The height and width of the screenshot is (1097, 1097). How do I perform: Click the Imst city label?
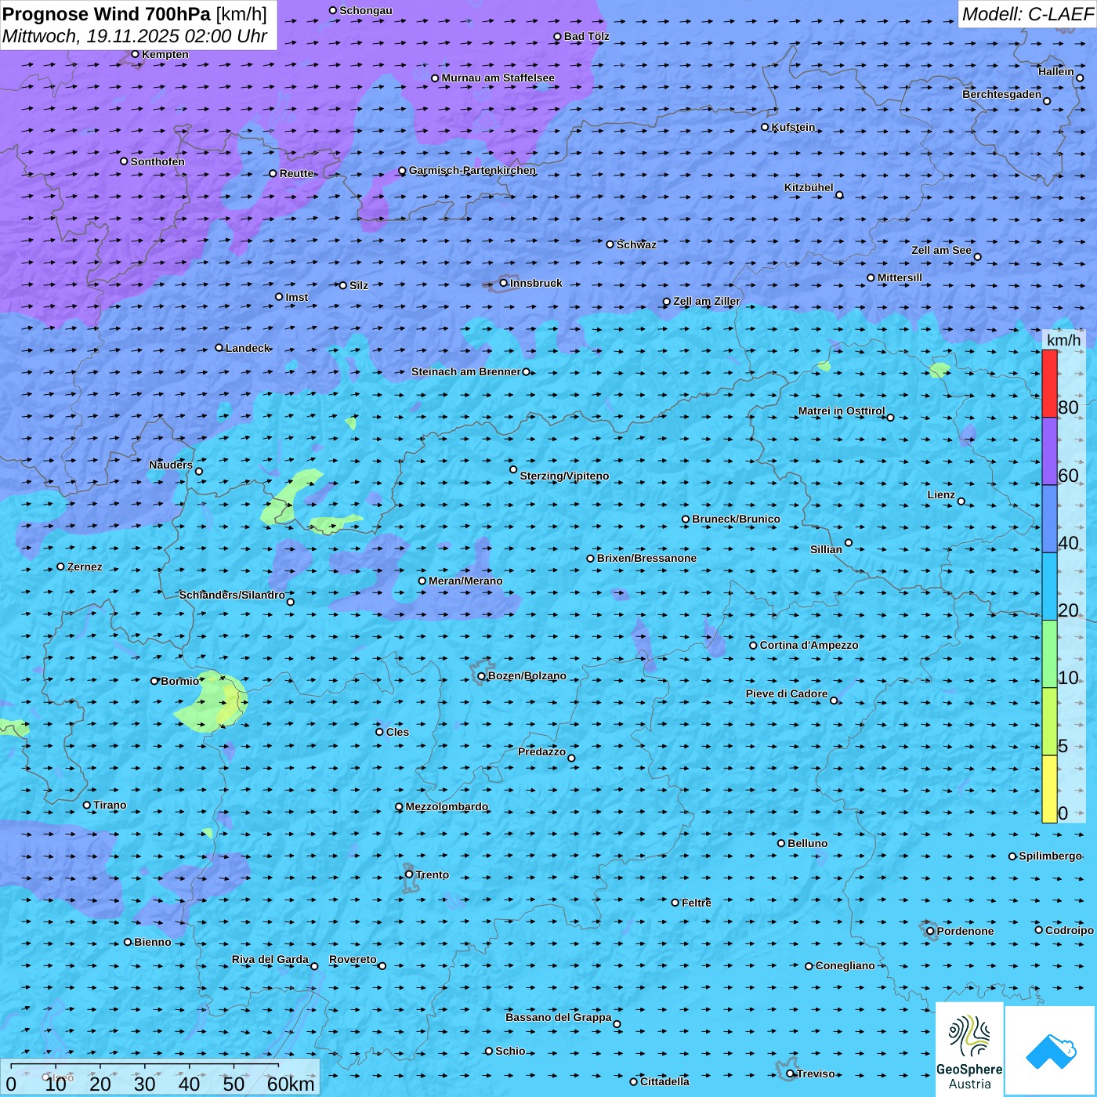pos(296,297)
